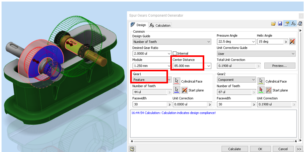Toggle Gear1 start plane flip icon
306x152 pixels.
coord(184,90)
